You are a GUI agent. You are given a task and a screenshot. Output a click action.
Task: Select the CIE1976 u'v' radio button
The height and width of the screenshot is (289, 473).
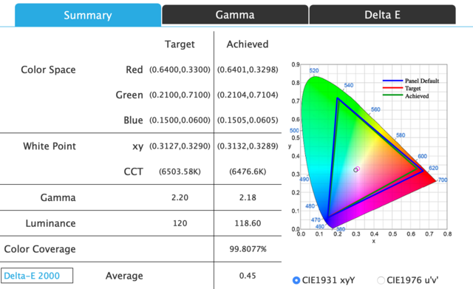(381, 280)
